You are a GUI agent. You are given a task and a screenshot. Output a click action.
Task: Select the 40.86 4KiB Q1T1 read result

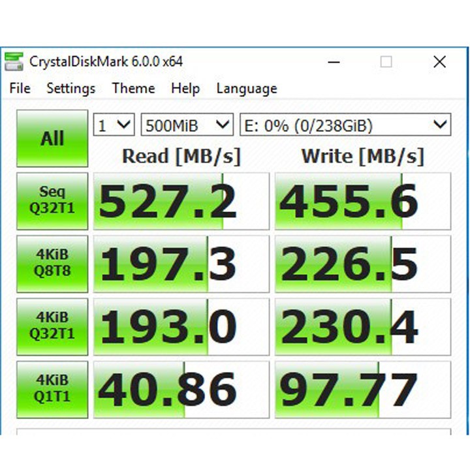coord(181,390)
